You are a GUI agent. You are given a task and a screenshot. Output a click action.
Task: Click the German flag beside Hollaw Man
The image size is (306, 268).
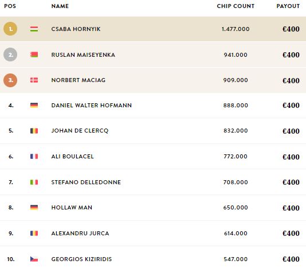pyautogui.click(x=34, y=207)
